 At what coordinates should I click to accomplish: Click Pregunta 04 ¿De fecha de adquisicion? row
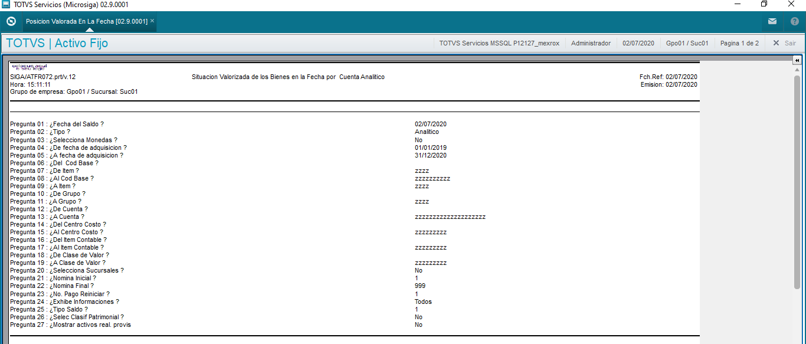pos(68,148)
